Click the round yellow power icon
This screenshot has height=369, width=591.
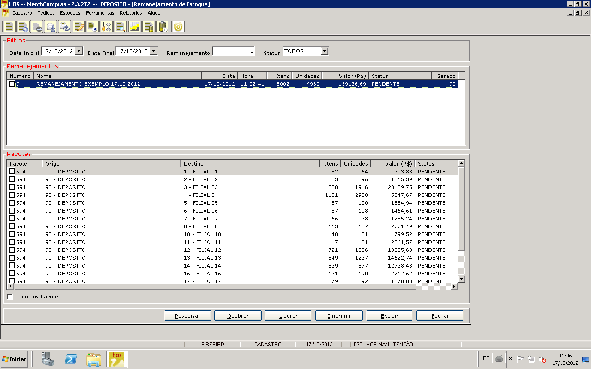[x=178, y=27]
